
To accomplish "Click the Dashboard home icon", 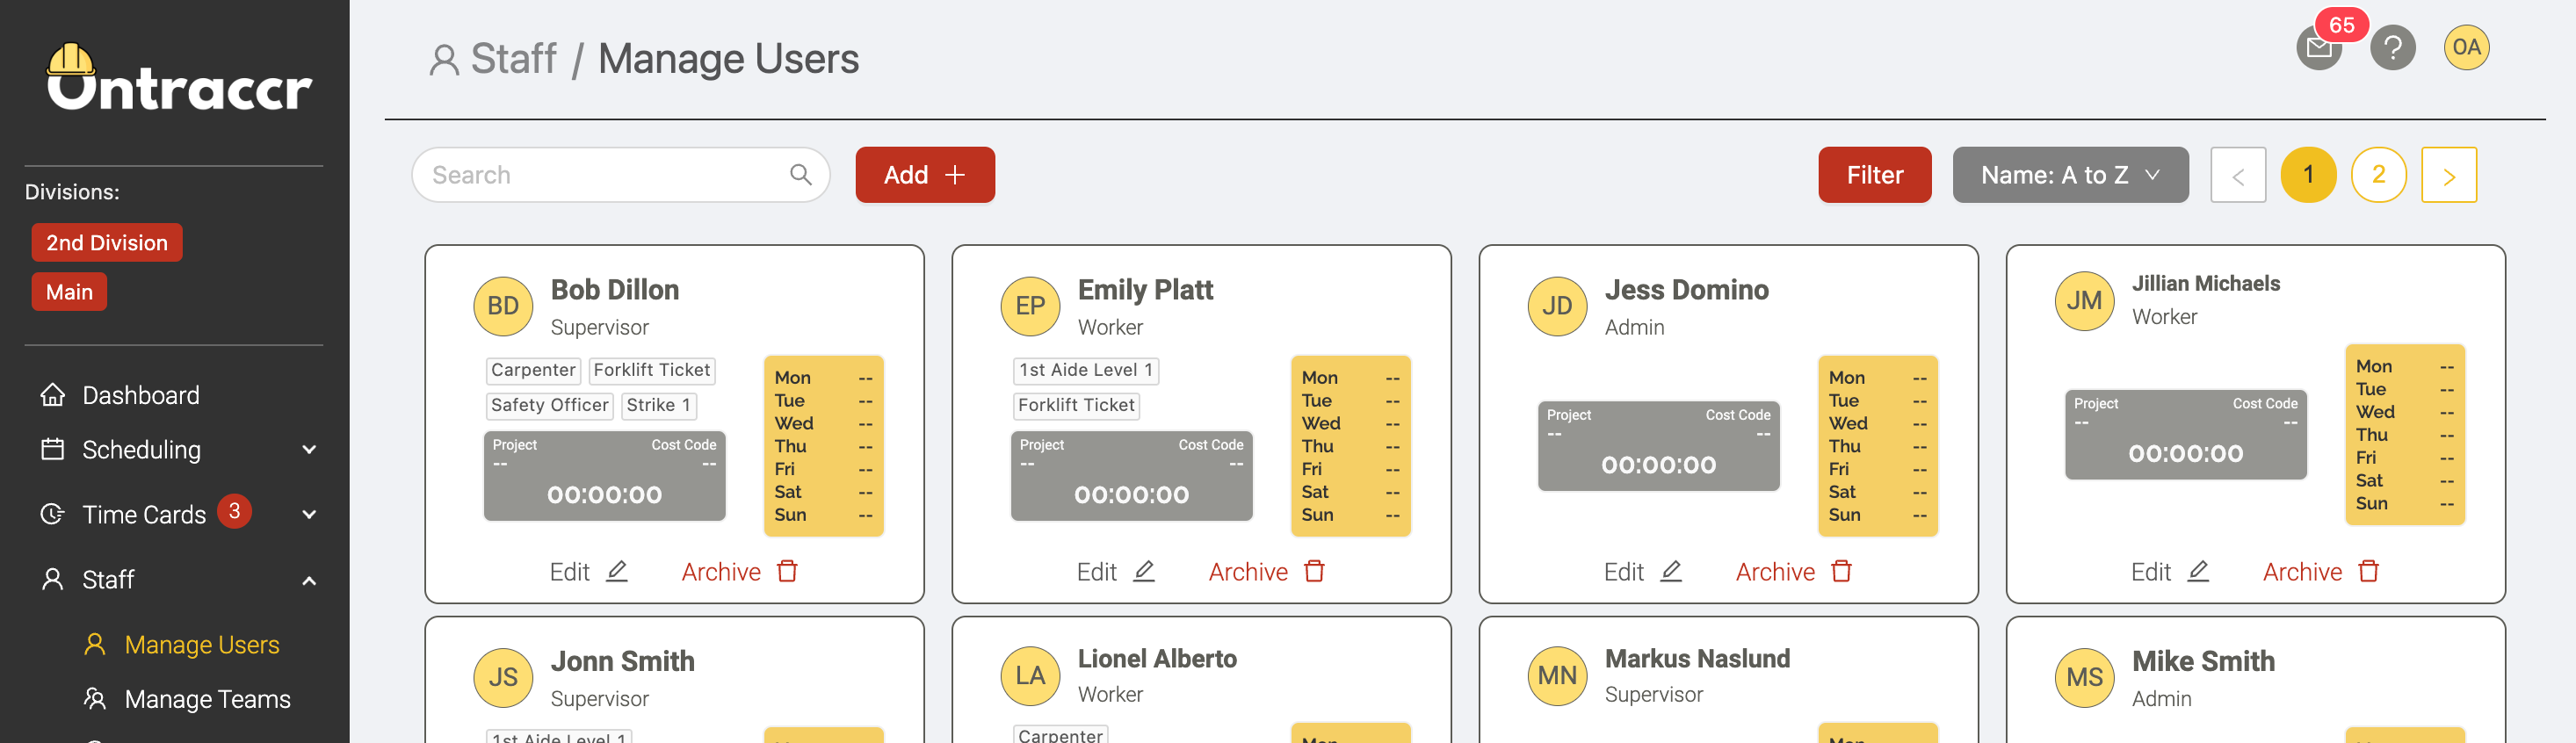I will point(53,395).
